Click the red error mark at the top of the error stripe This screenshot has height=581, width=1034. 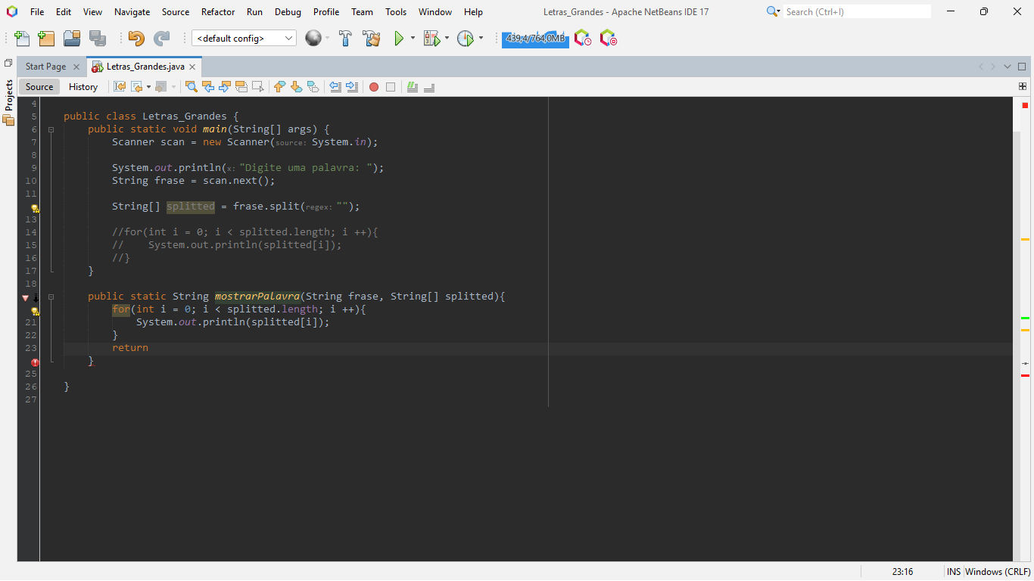(1025, 105)
